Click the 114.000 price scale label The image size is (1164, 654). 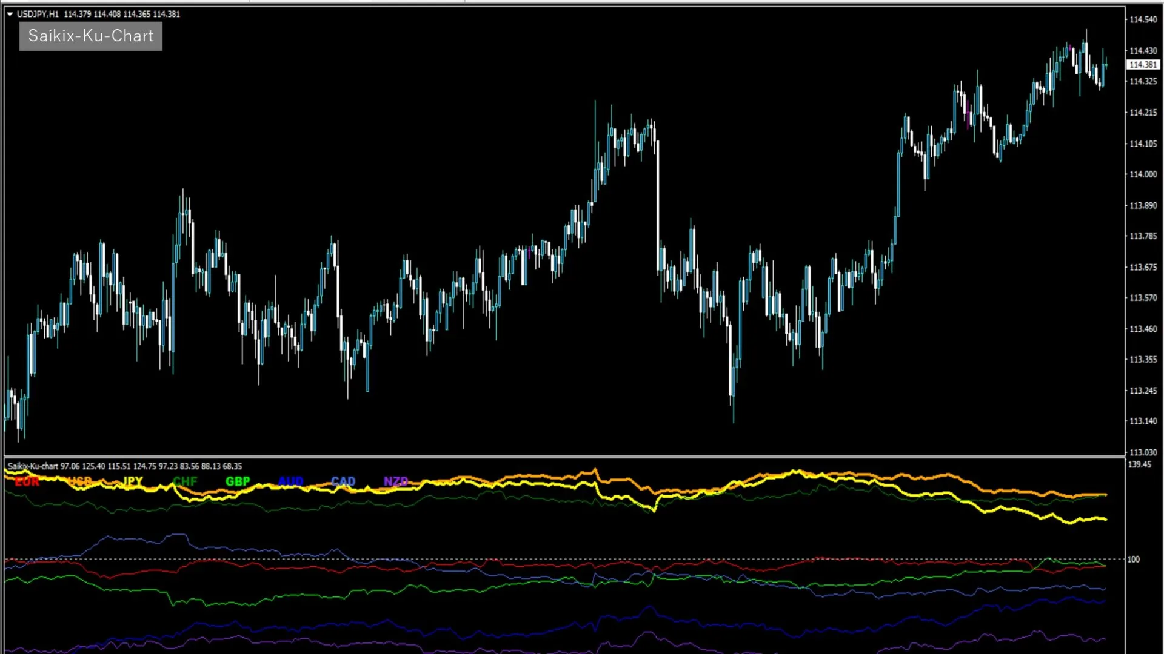1143,174
